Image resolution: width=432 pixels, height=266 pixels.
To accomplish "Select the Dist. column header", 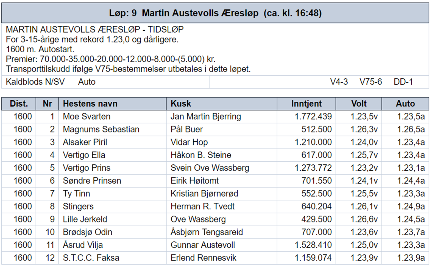I will point(19,104).
